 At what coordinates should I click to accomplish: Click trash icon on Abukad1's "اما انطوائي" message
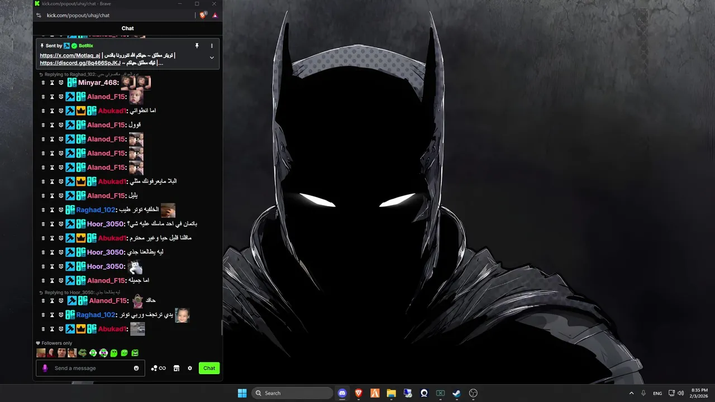[43, 111]
